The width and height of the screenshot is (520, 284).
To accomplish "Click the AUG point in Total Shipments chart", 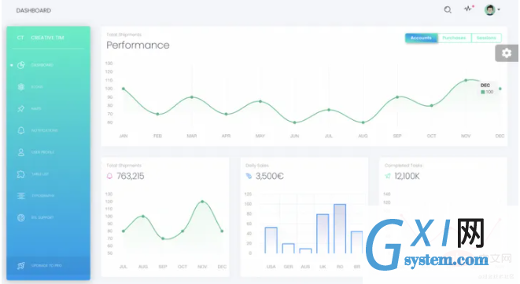I will [x=143, y=216].
